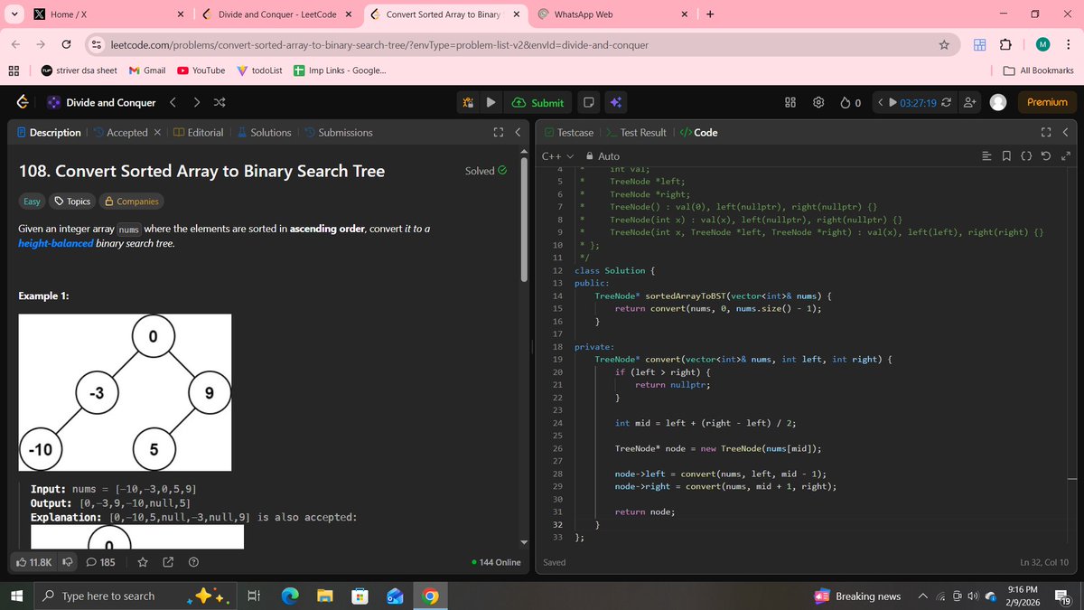
Task: Bookmark this page with star icon
Action: pyautogui.click(x=944, y=44)
